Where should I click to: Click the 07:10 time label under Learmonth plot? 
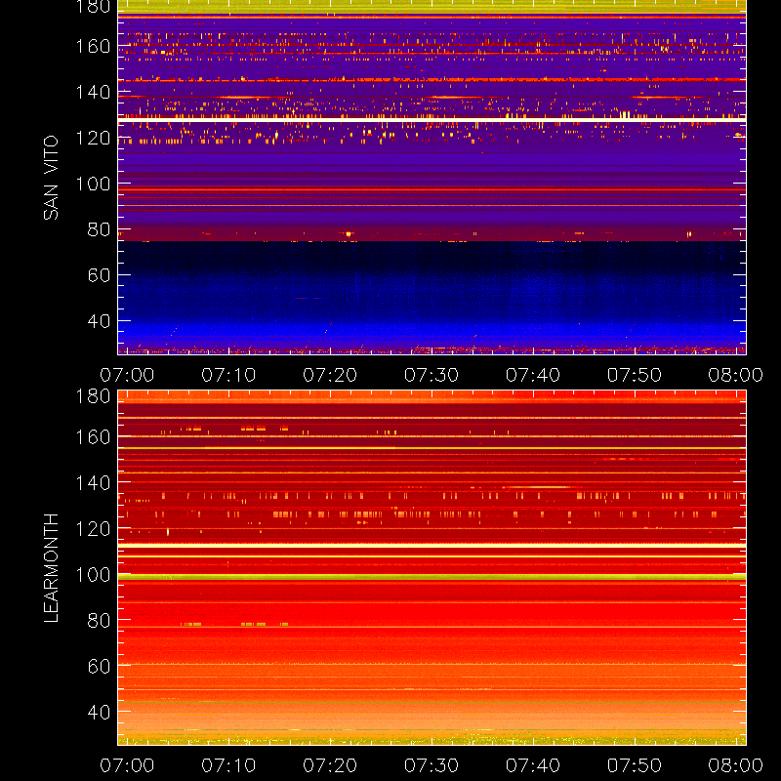coord(228,765)
